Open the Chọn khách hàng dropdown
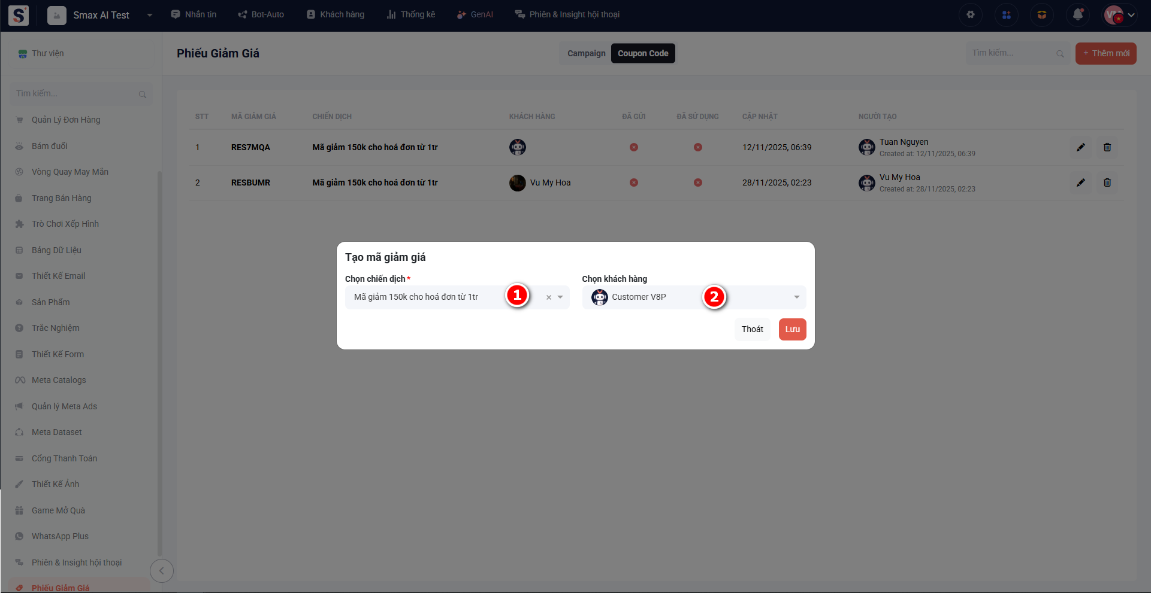This screenshot has height=593, width=1151. pyautogui.click(x=796, y=297)
